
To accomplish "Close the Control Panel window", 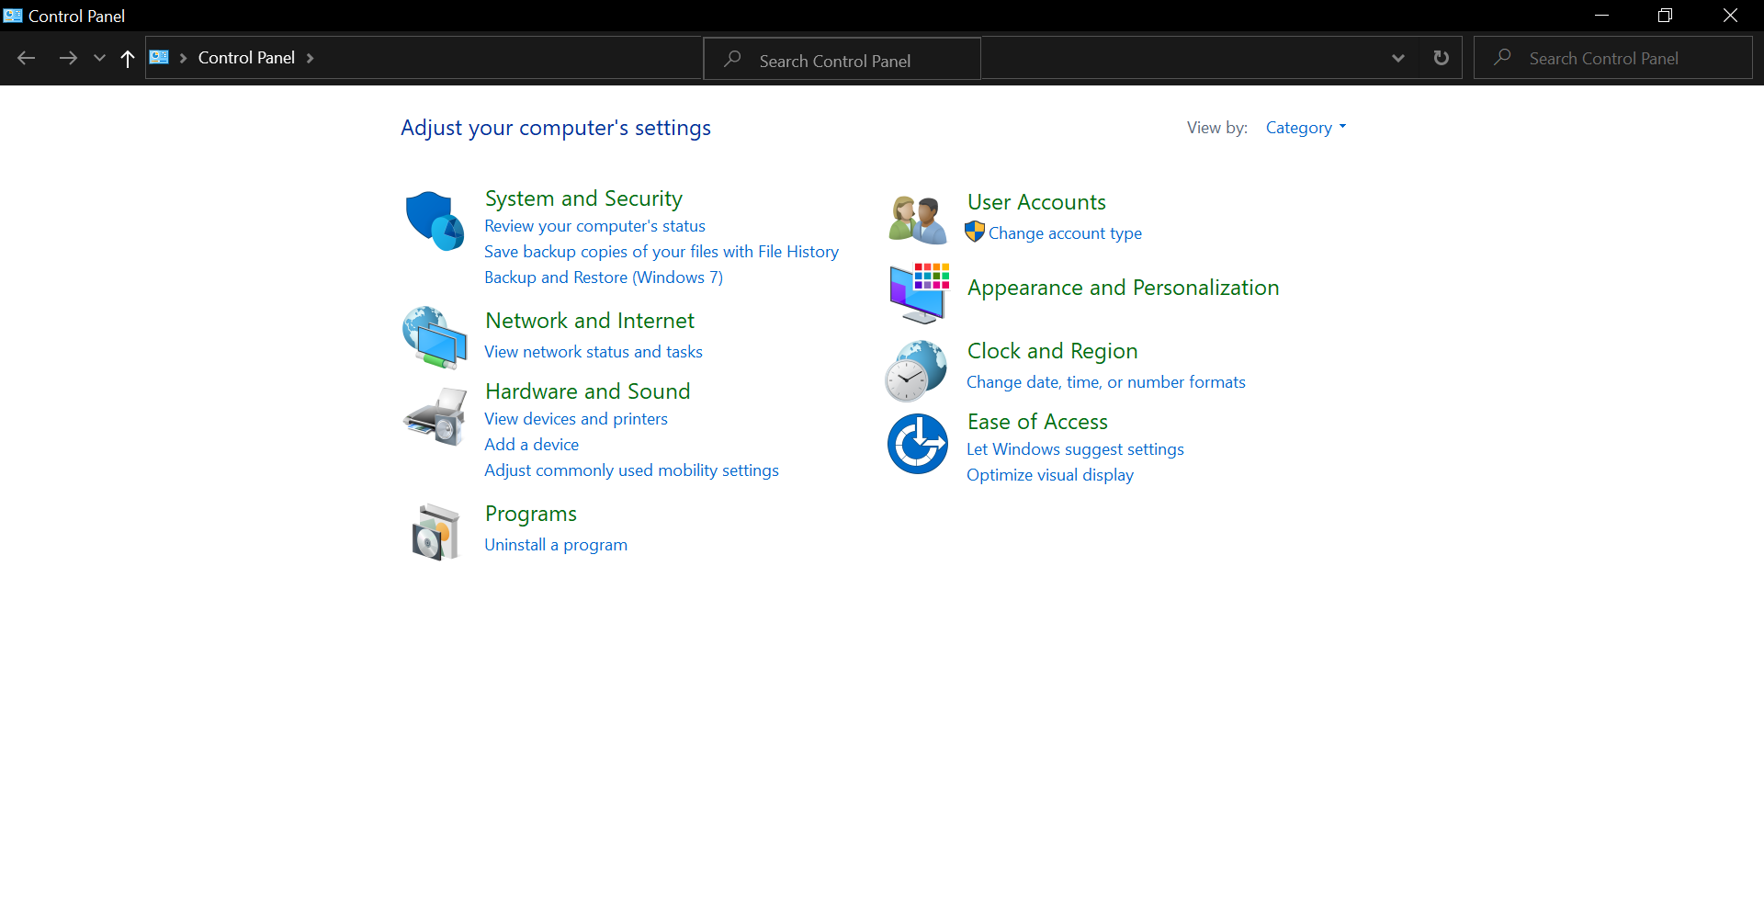I will 1730,16.
